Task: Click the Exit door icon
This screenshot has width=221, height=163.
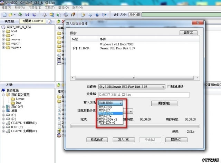Action: pyautogui.click(x=104, y=15)
